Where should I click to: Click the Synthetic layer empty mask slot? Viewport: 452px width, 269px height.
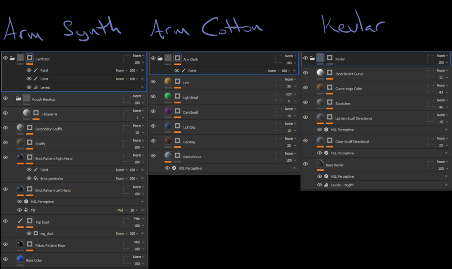point(127,59)
